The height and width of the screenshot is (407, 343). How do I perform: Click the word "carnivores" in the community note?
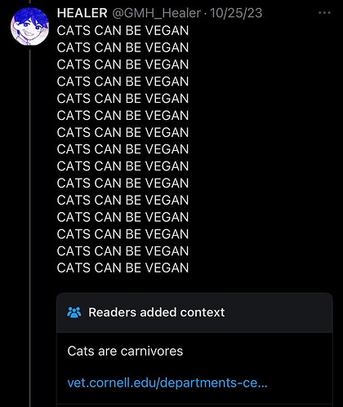[x=152, y=351]
